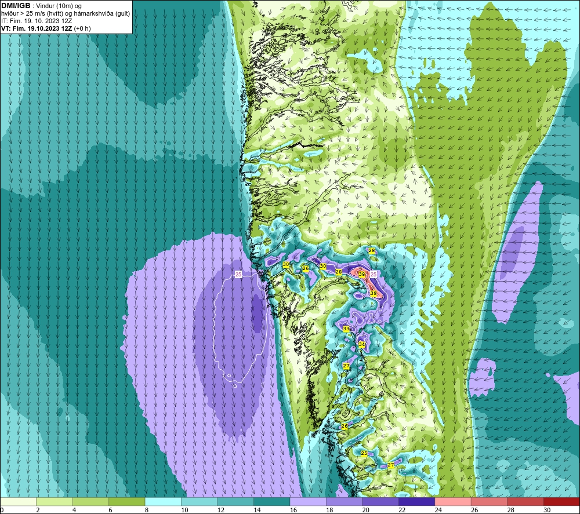This screenshot has width=580, height=514.
Task: Select the 6–8 m/s olive green legend swatch
Action: pyautogui.click(x=127, y=502)
